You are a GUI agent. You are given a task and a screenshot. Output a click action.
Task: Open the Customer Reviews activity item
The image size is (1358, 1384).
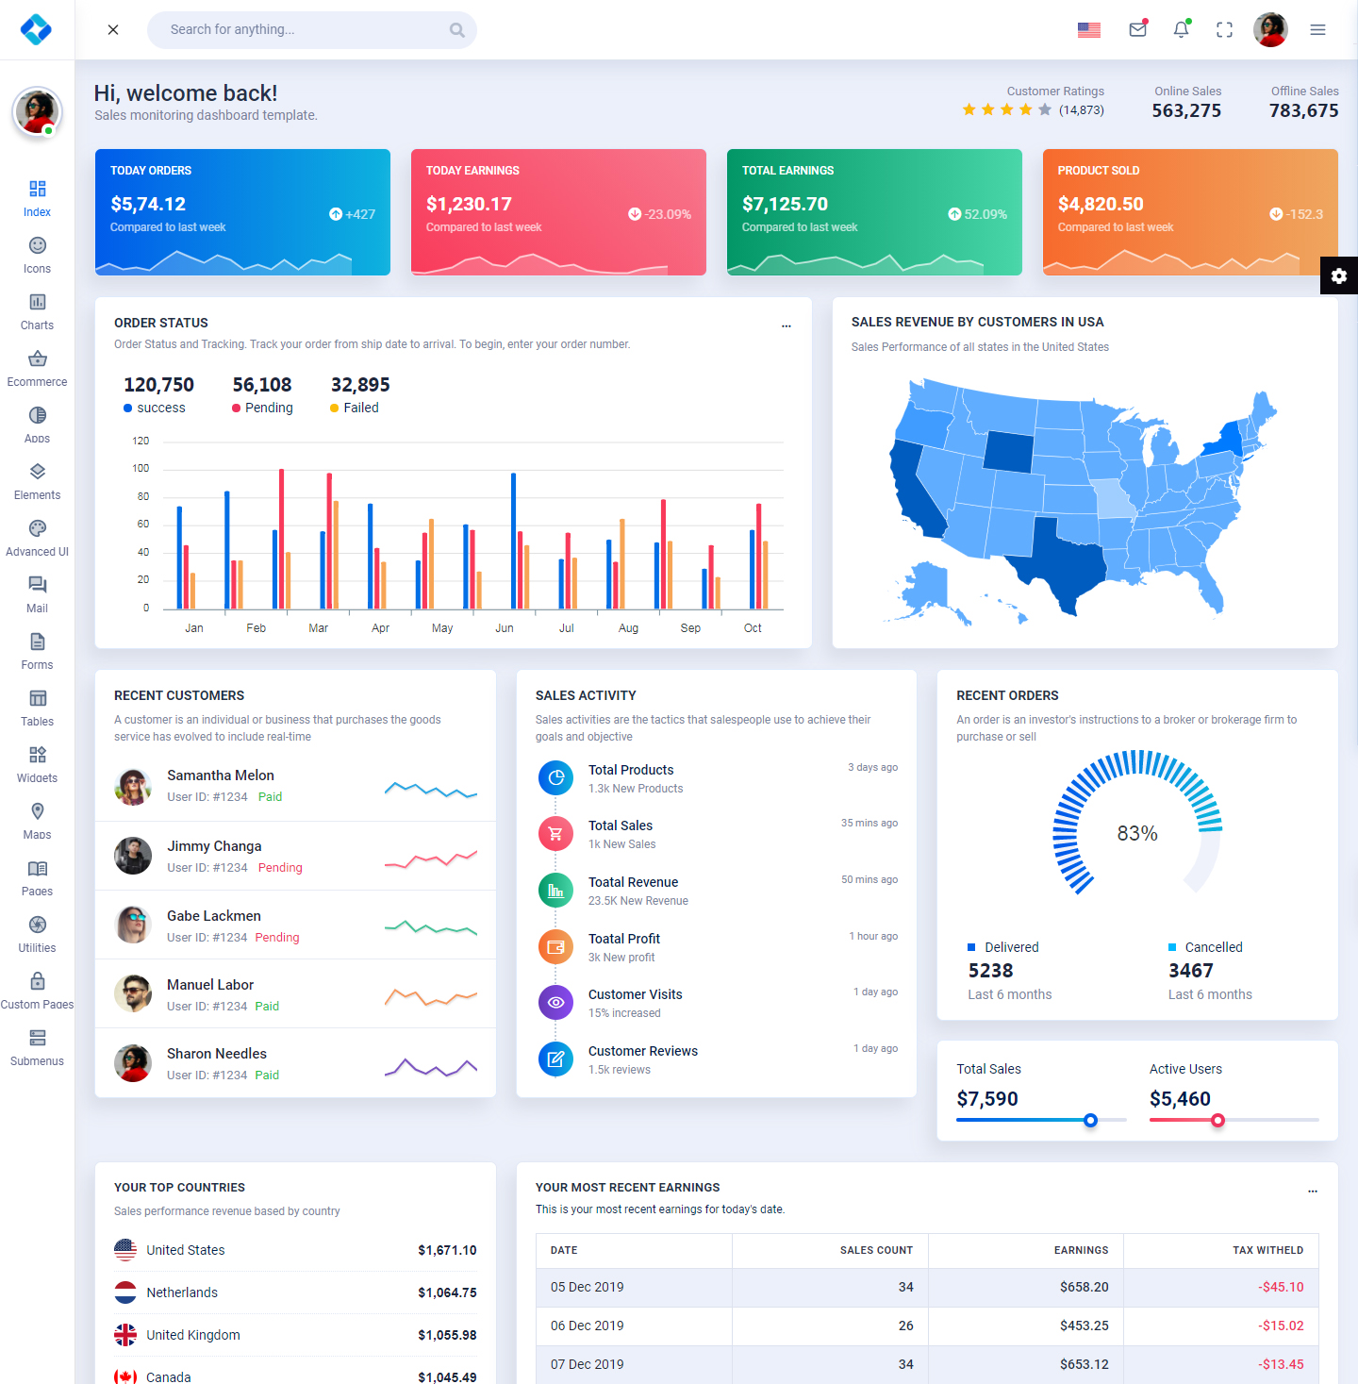(642, 1051)
